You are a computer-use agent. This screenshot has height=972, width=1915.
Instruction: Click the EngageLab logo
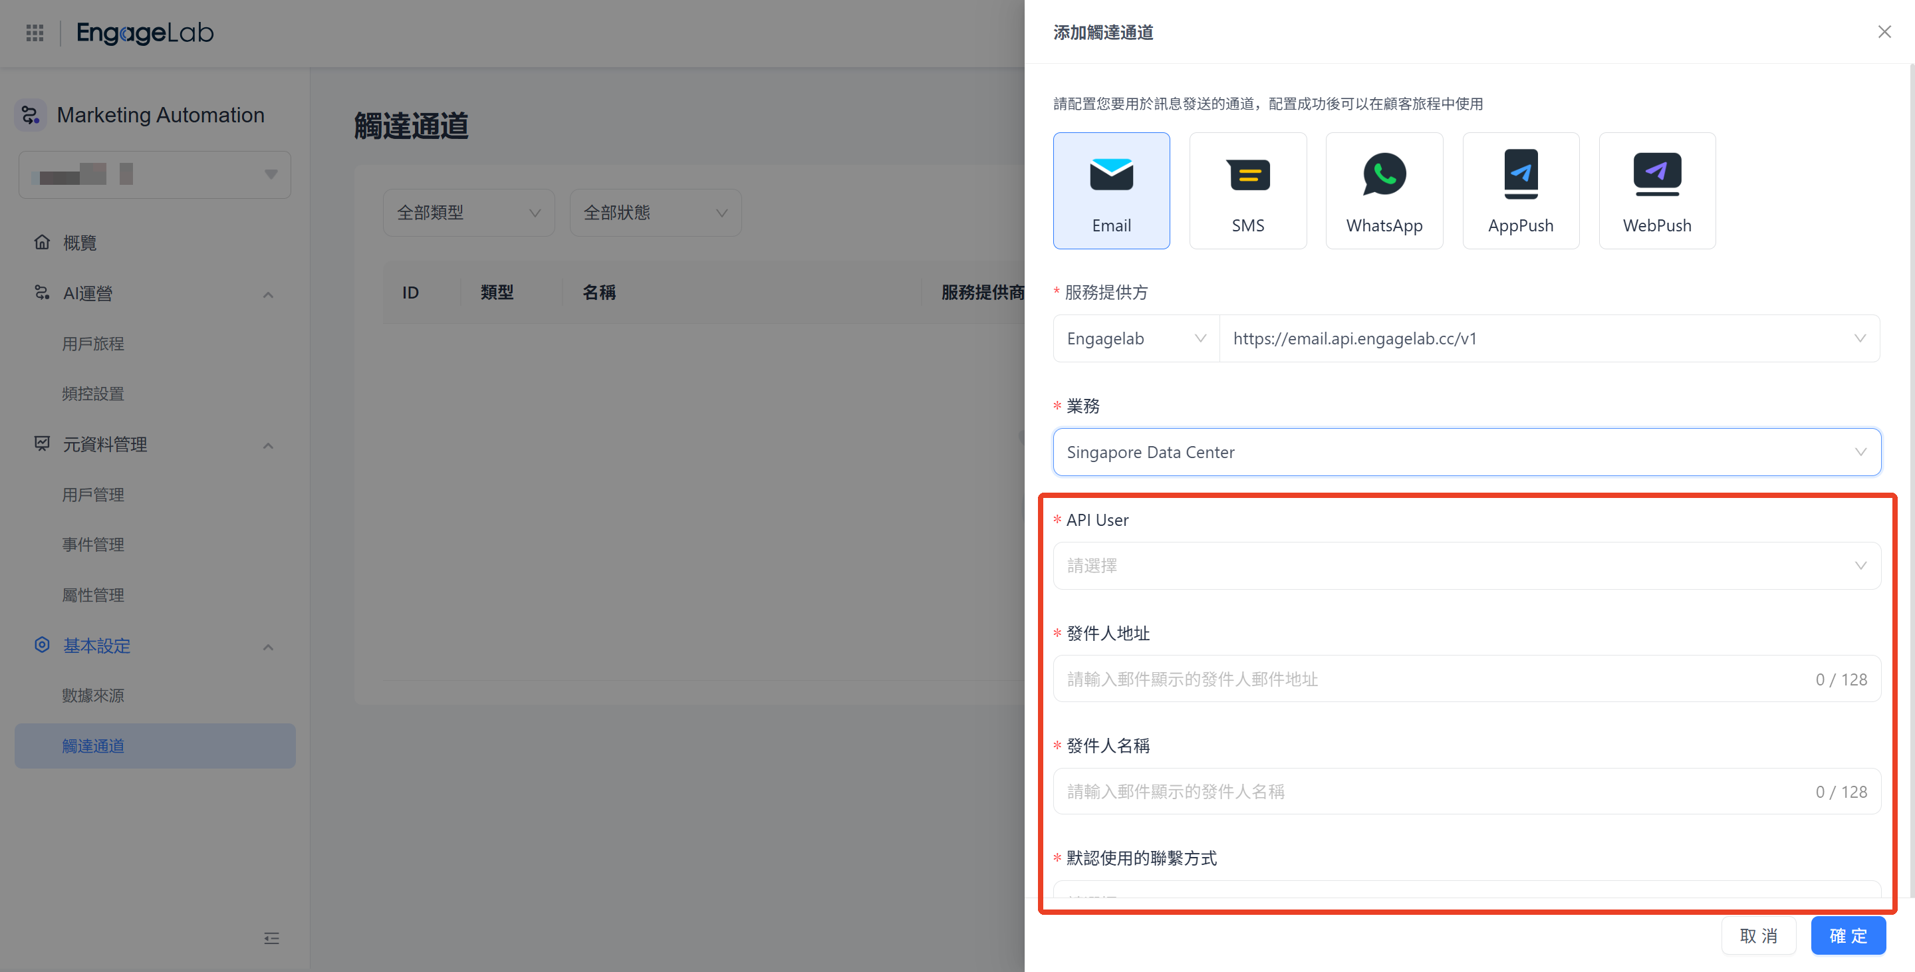145,33
